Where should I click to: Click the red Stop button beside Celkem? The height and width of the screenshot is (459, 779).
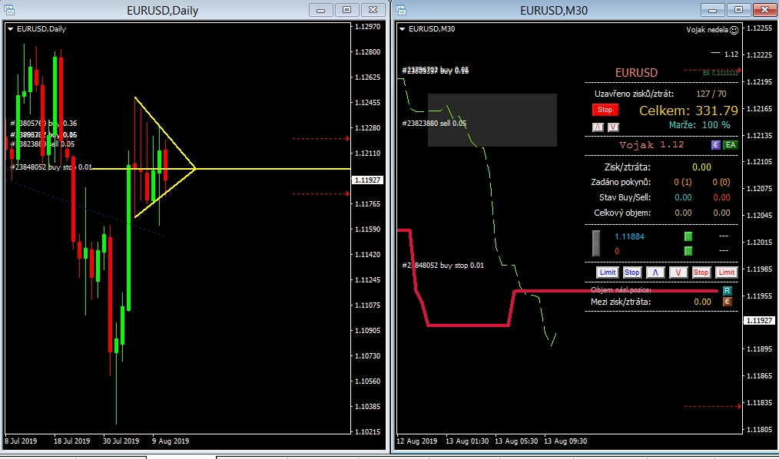(x=605, y=110)
